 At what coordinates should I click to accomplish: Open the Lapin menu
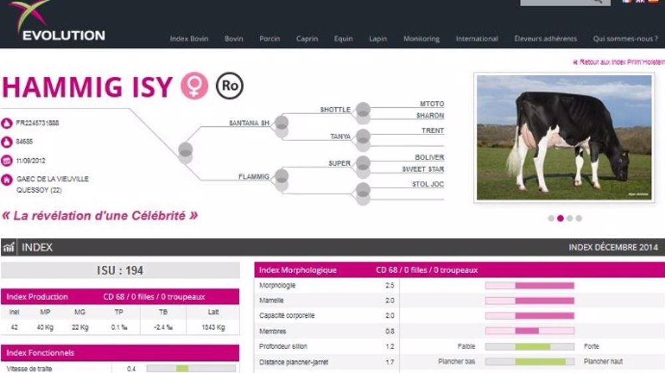coord(378,39)
